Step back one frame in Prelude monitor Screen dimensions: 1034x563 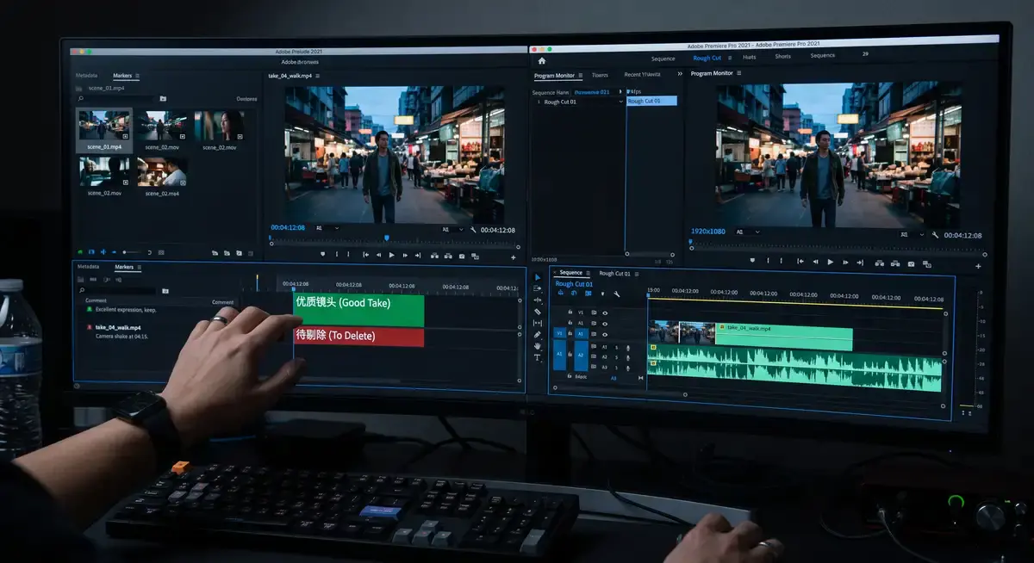click(379, 255)
